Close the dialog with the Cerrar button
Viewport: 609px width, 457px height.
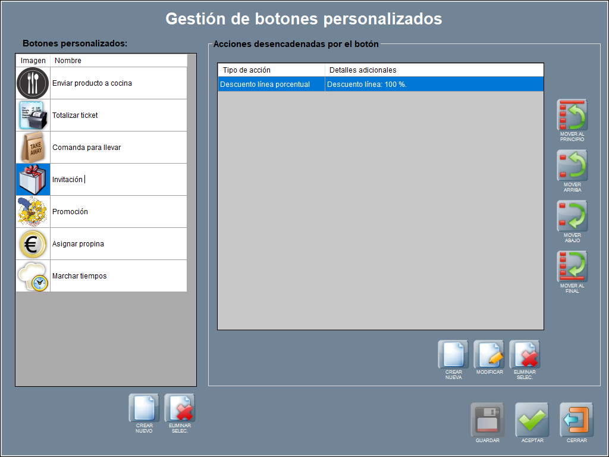tap(576, 420)
